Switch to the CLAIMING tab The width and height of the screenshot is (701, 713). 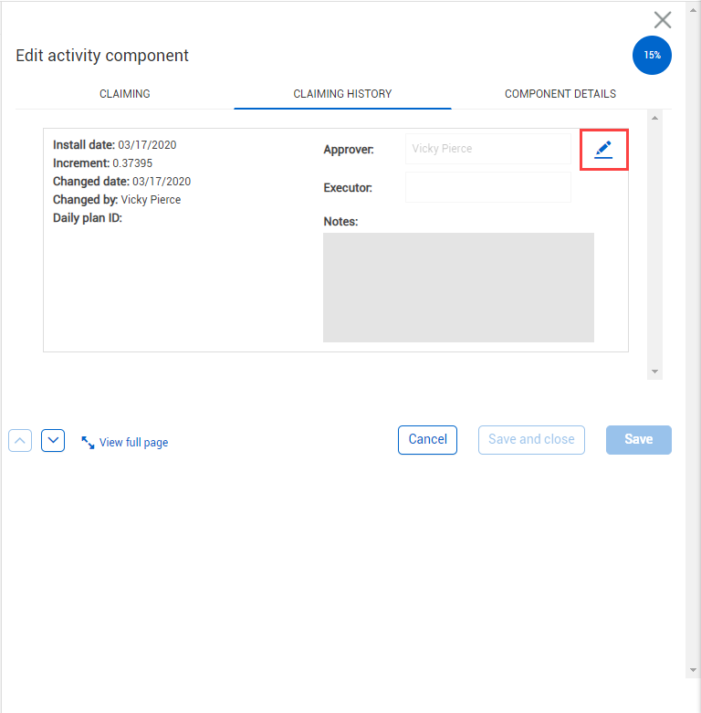point(124,94)
